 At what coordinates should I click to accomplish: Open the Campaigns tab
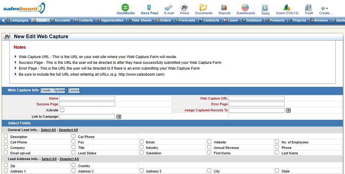pos(17,20)
